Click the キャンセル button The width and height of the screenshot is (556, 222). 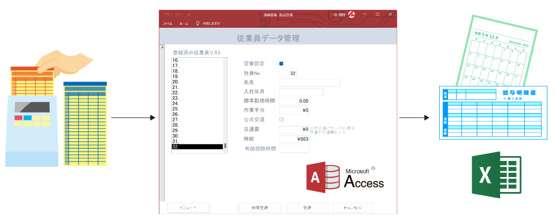353,208
